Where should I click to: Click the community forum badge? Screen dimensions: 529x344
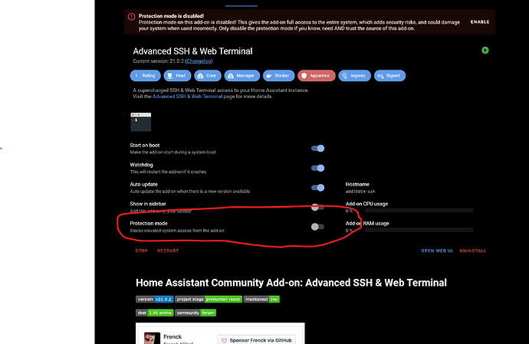pos(195,313)
